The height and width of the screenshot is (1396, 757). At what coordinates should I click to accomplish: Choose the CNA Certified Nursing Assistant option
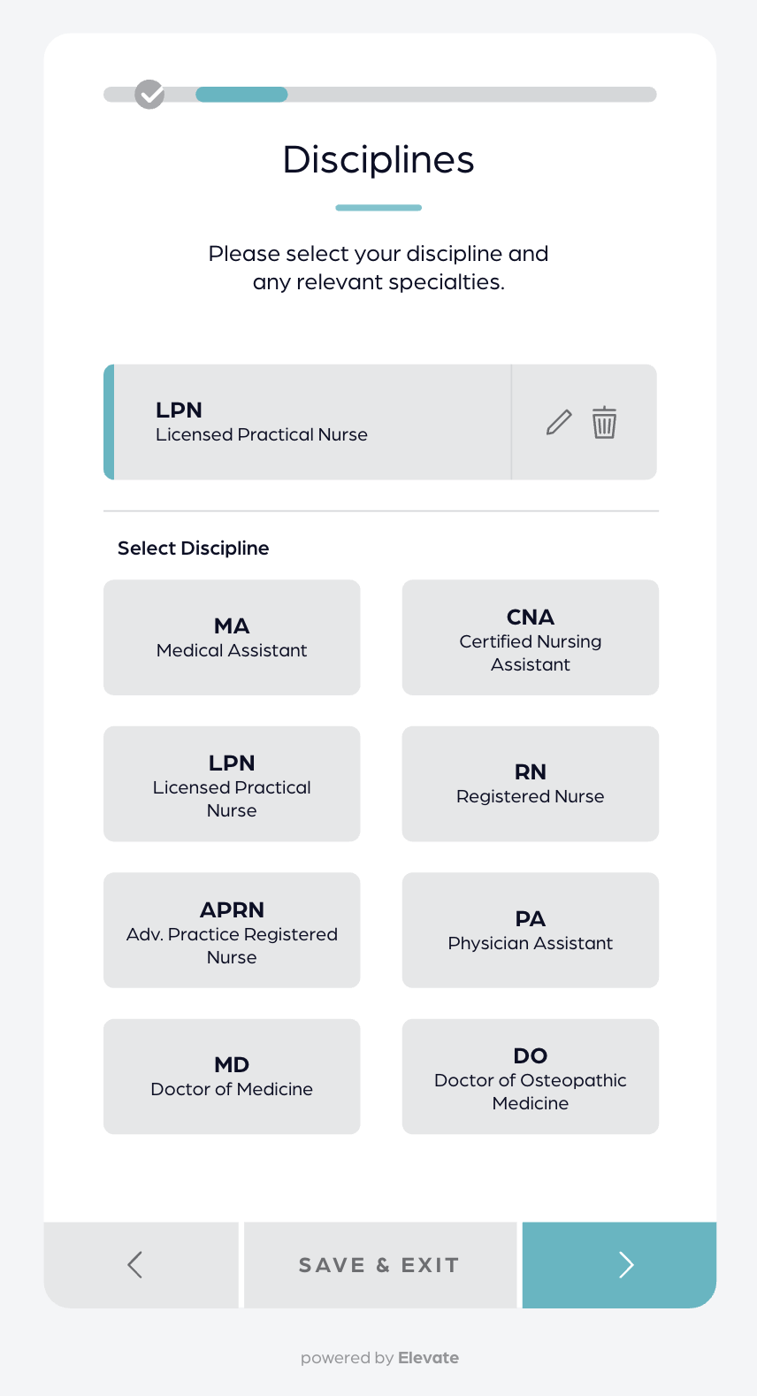(x=531, y=637)
